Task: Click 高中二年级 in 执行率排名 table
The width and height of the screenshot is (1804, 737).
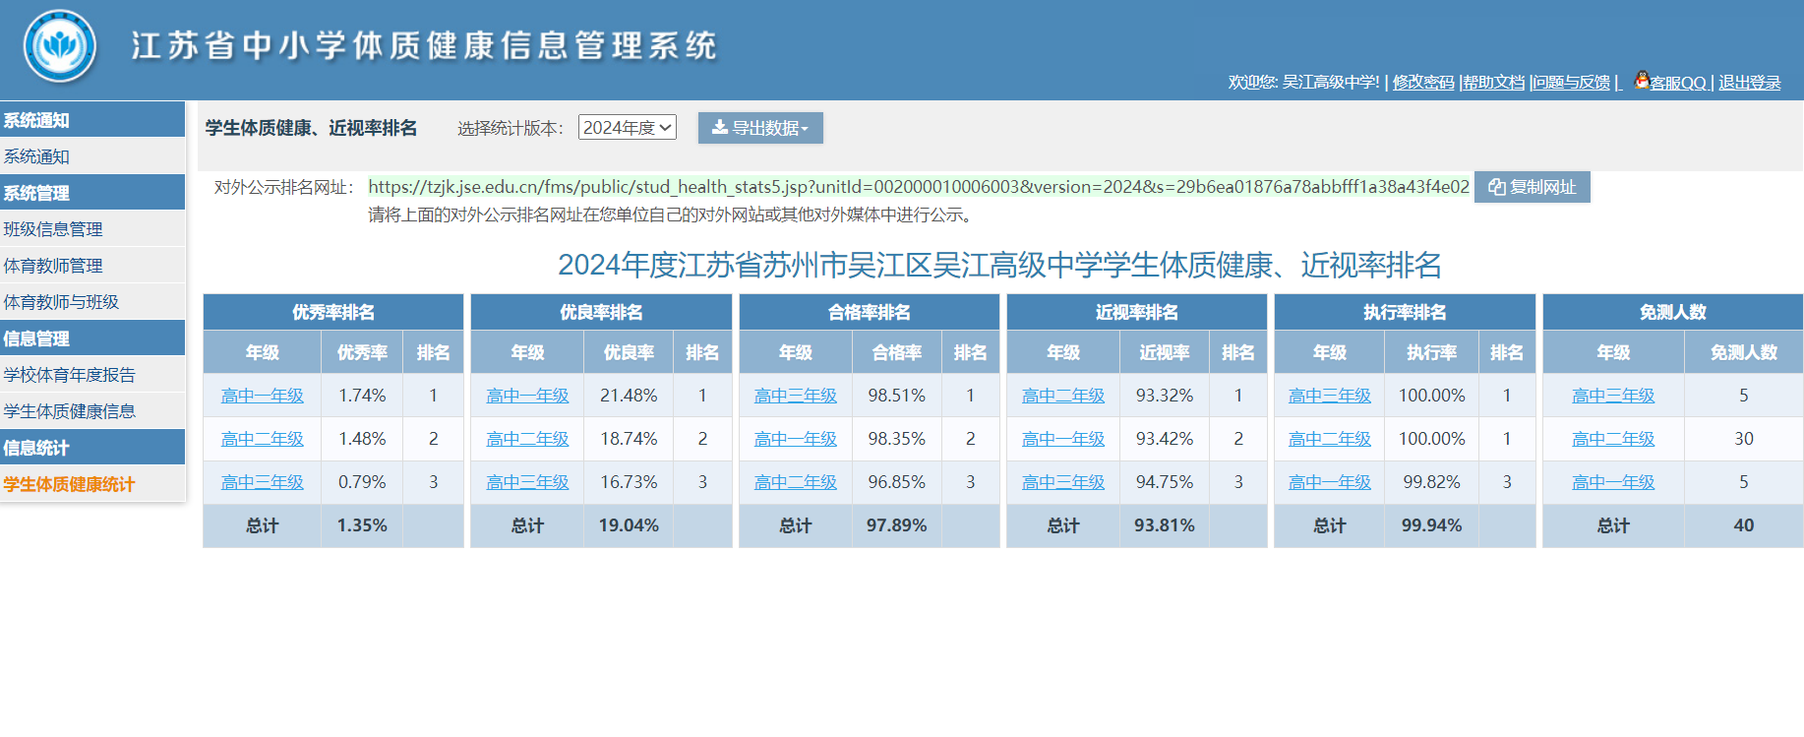Action: [1330, 439]
